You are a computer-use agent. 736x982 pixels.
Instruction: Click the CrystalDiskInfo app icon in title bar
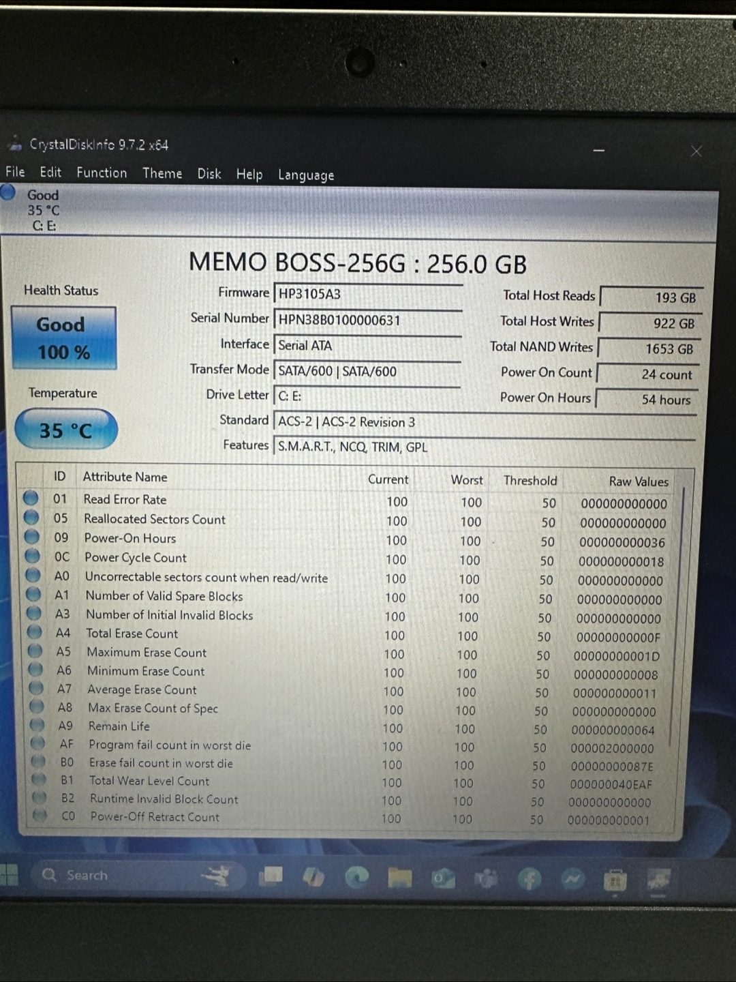(14, 144)
